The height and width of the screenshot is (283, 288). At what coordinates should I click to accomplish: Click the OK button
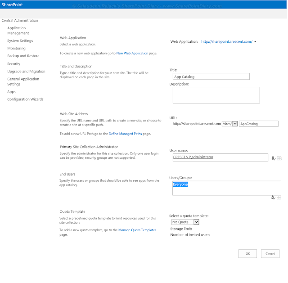click(x=247, y=254)
